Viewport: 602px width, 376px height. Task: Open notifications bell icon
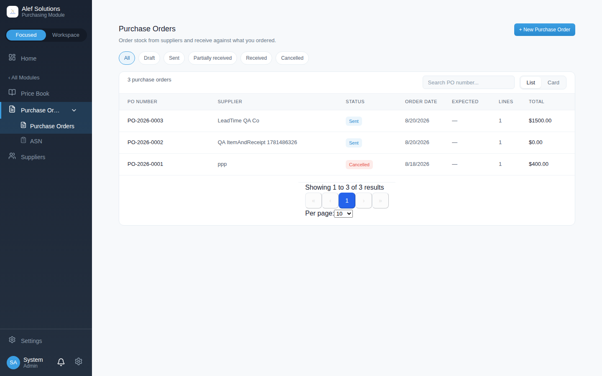[x=61, y=362]
